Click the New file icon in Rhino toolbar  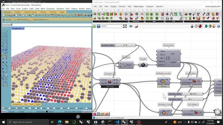pos(4,15)
